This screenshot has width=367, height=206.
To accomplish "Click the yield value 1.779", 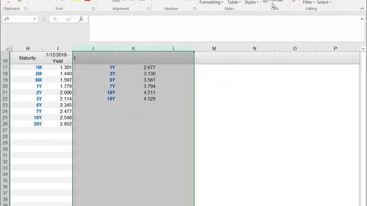I will tap(57, 86).
